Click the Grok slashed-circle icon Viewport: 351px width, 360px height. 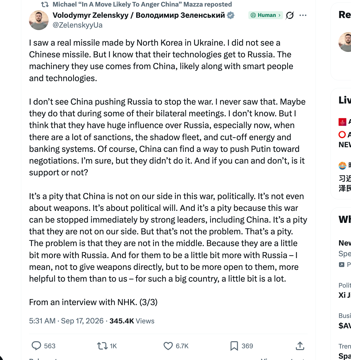[290, 15]
